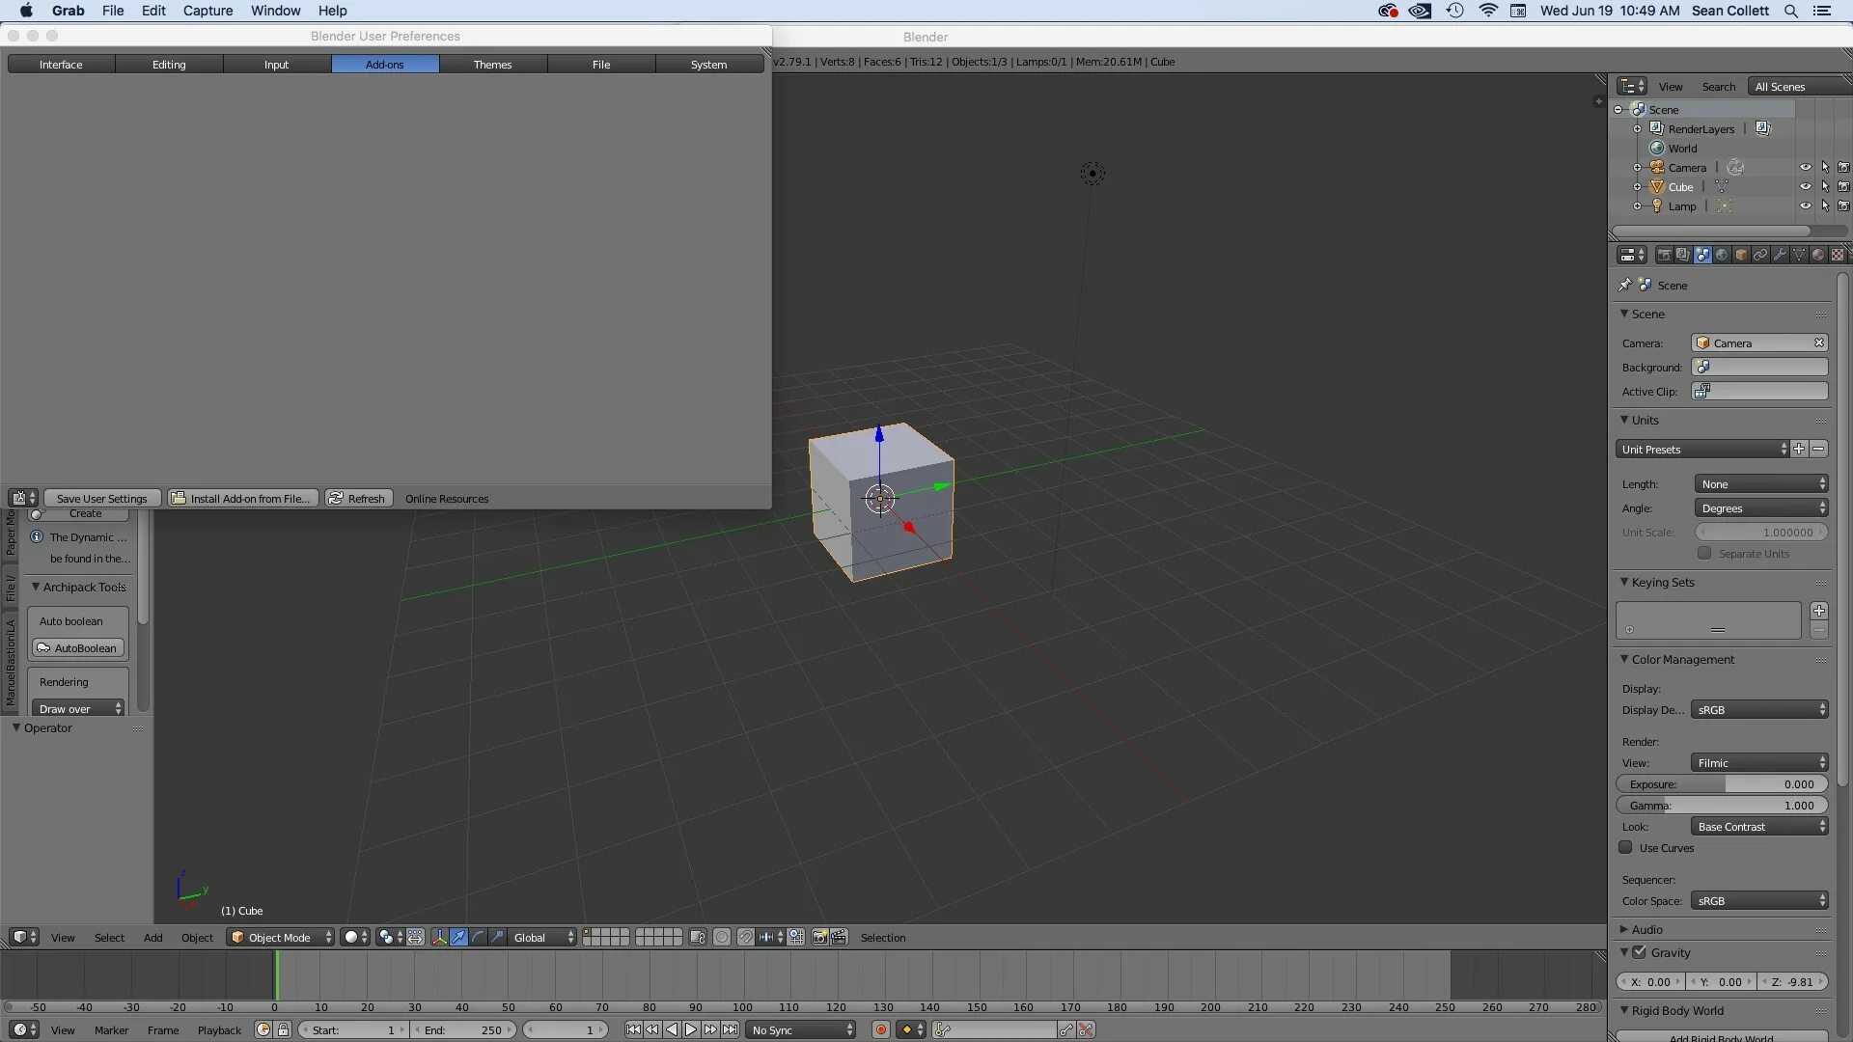Click Save User Settings button
Image resolution: width=1853 pixels, height=1042 pixels.
(x=101, y=498)
